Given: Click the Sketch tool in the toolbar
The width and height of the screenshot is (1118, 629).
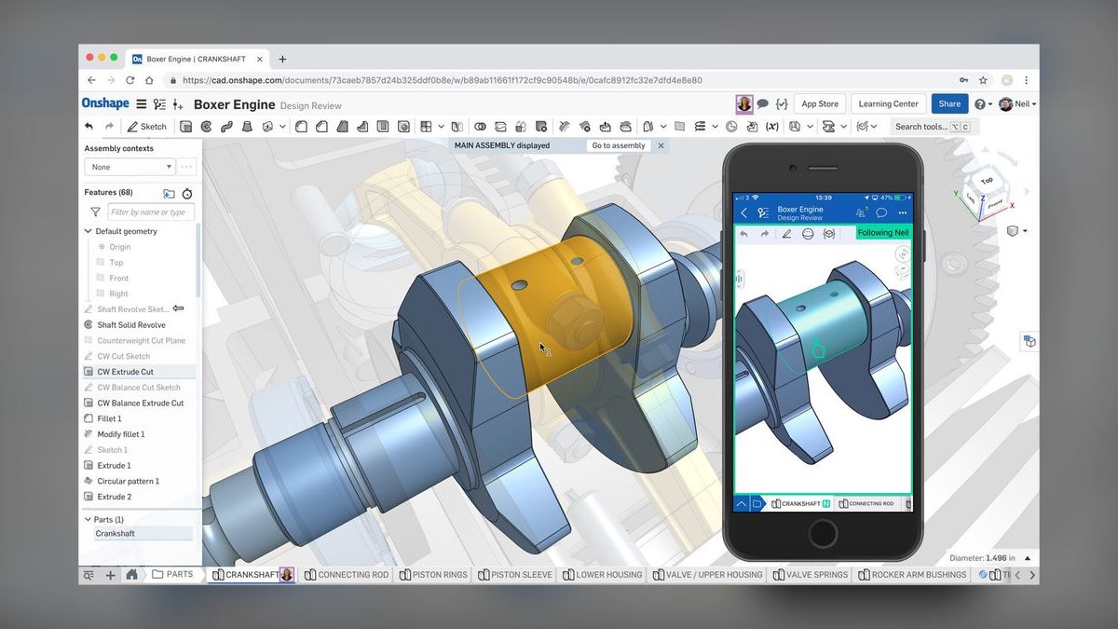Looking at the screenshot, I should [147, 127].
